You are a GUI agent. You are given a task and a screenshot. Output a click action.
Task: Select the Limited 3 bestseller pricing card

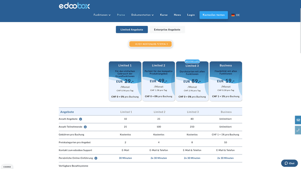pos(192,81)
